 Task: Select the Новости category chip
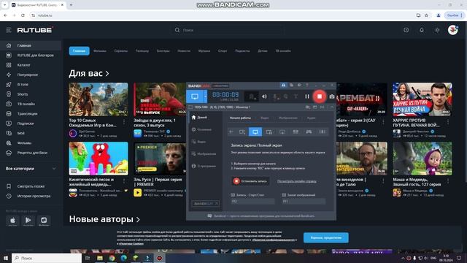pos(184,51)
